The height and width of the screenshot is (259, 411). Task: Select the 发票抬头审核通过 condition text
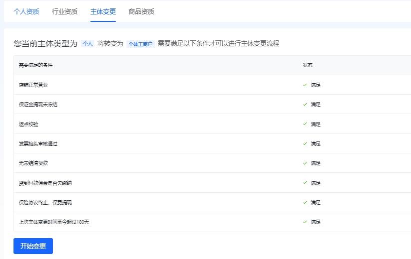click(38, 144)
